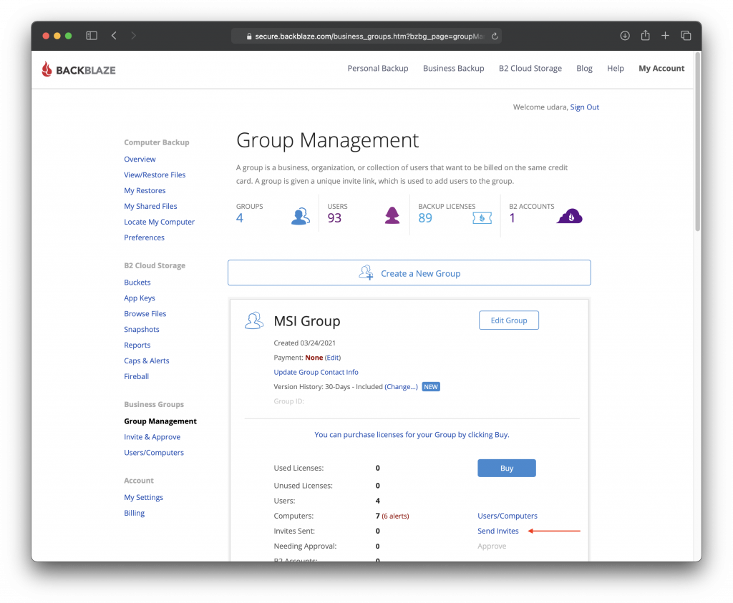Open Business Backup in top navigation
Screen dimensions: 733x603
(x=453, y=68)
